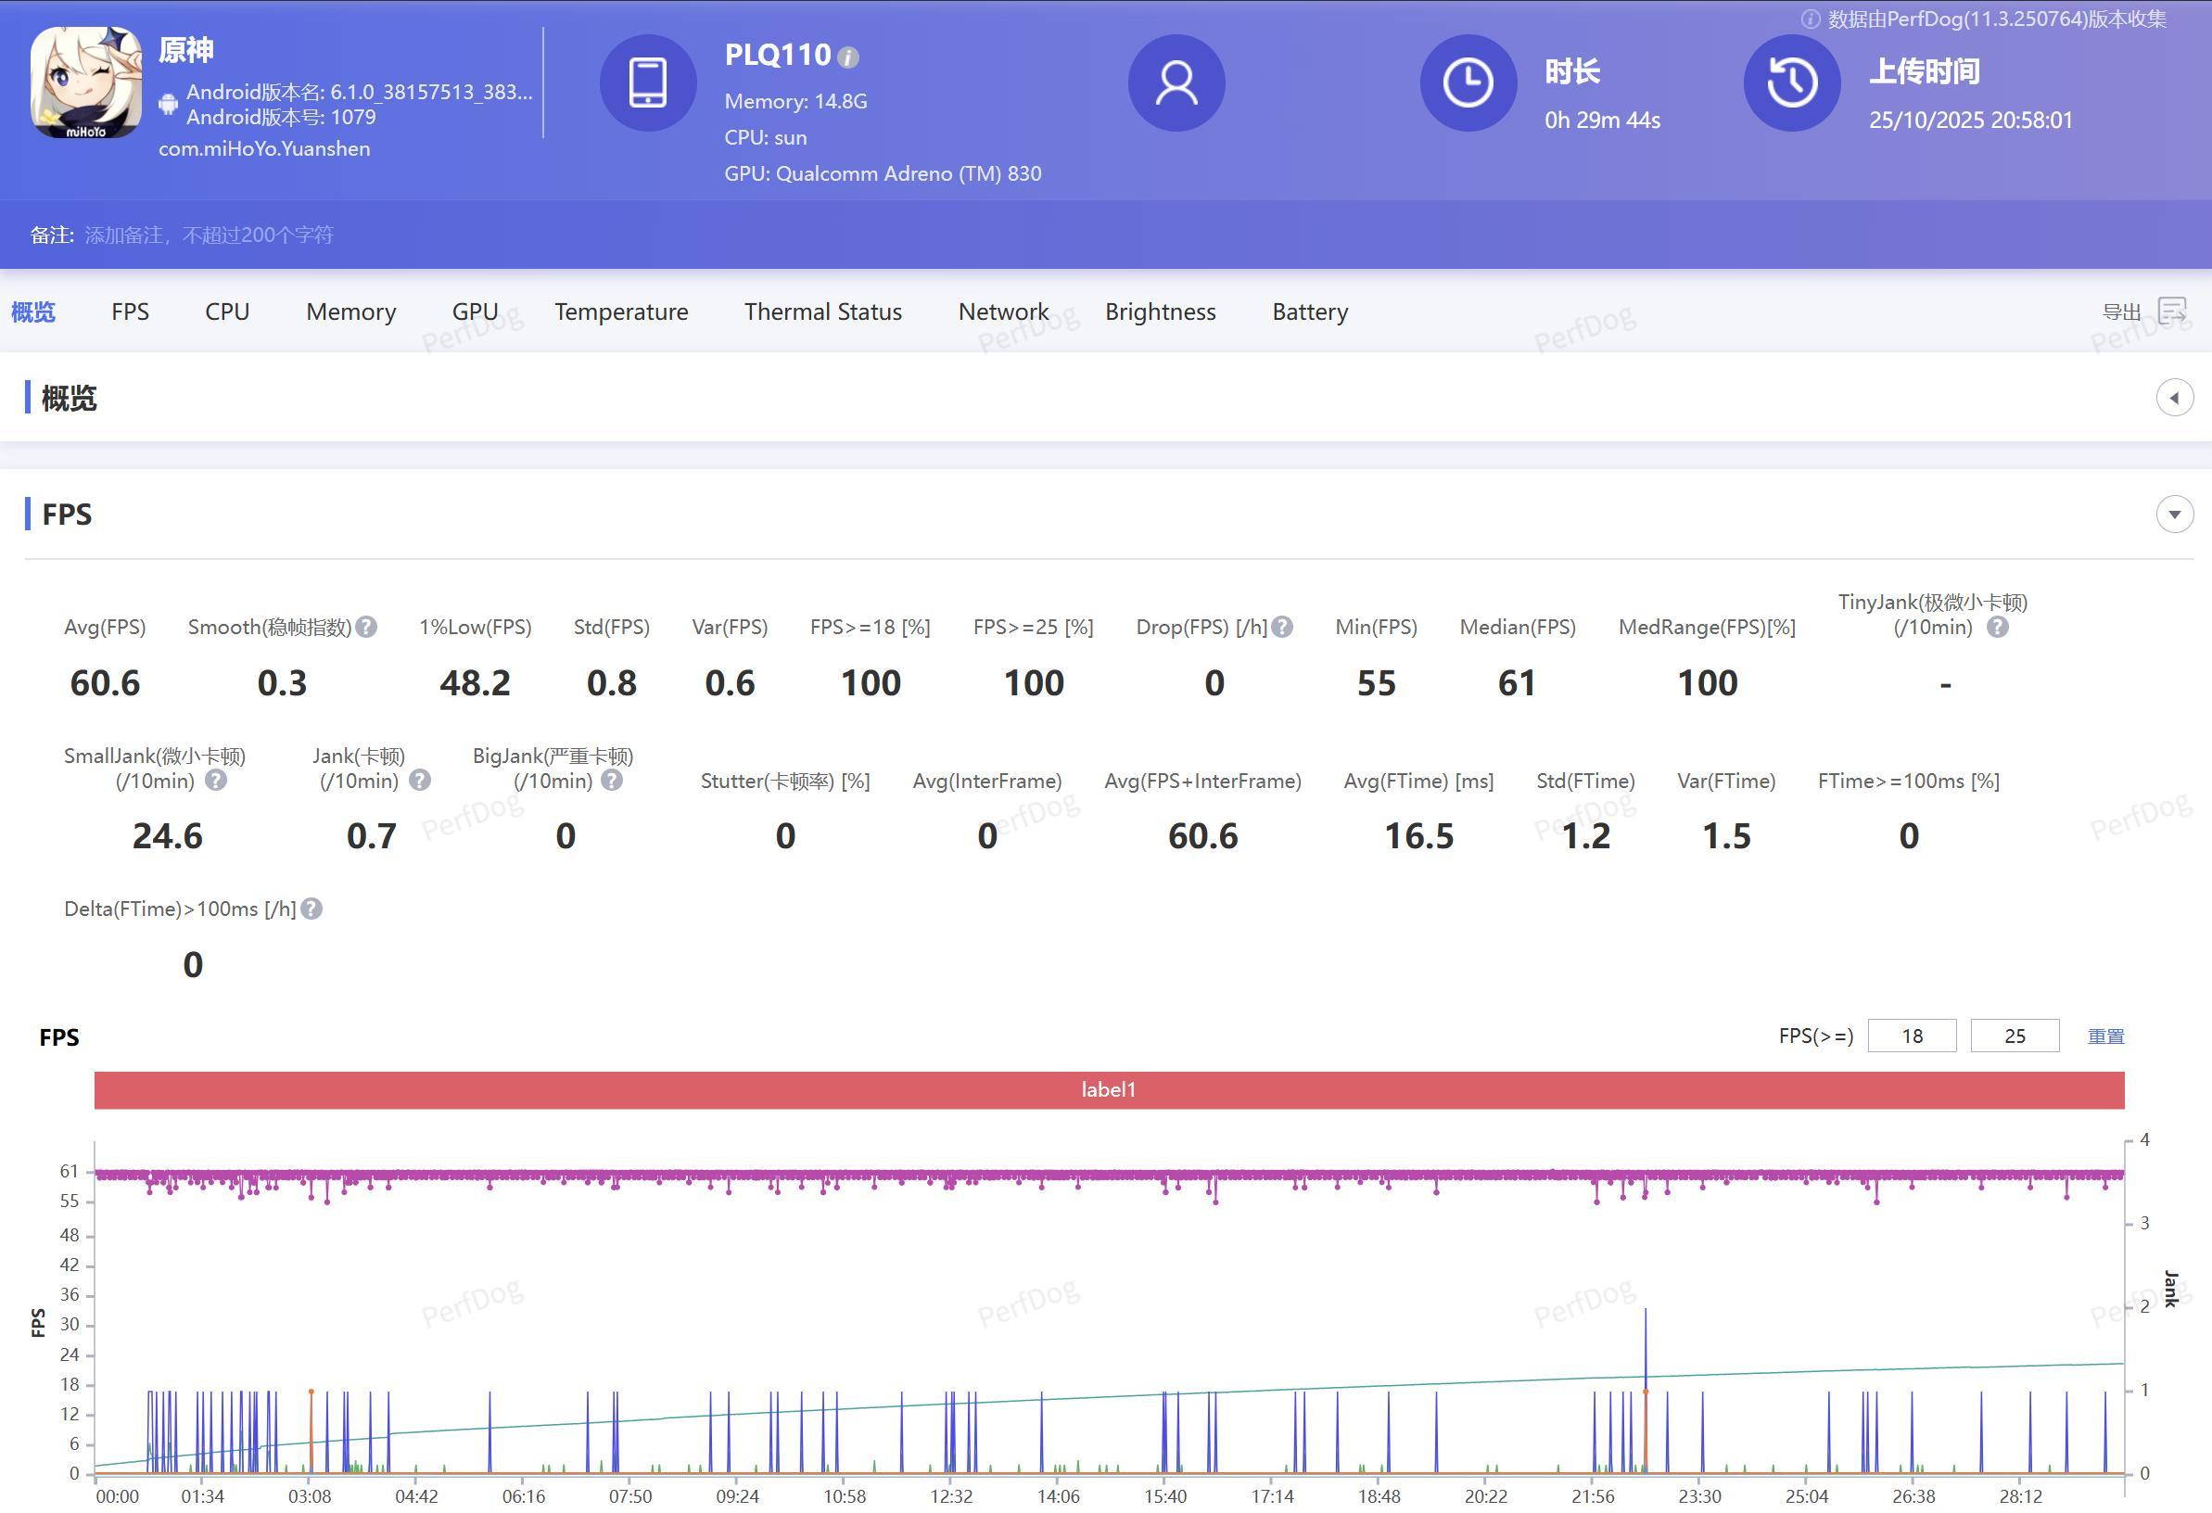Click the Drop(FPS) help question mark
Viewport: 2212px width, 1513px height.
point(1282,627)
